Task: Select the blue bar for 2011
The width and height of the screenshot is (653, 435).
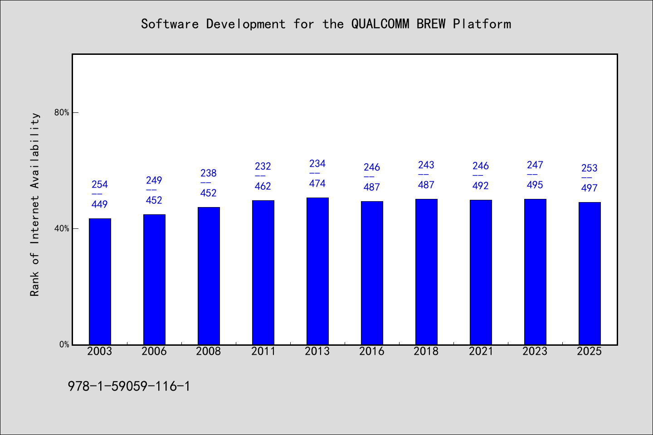Action: [263, 272]
